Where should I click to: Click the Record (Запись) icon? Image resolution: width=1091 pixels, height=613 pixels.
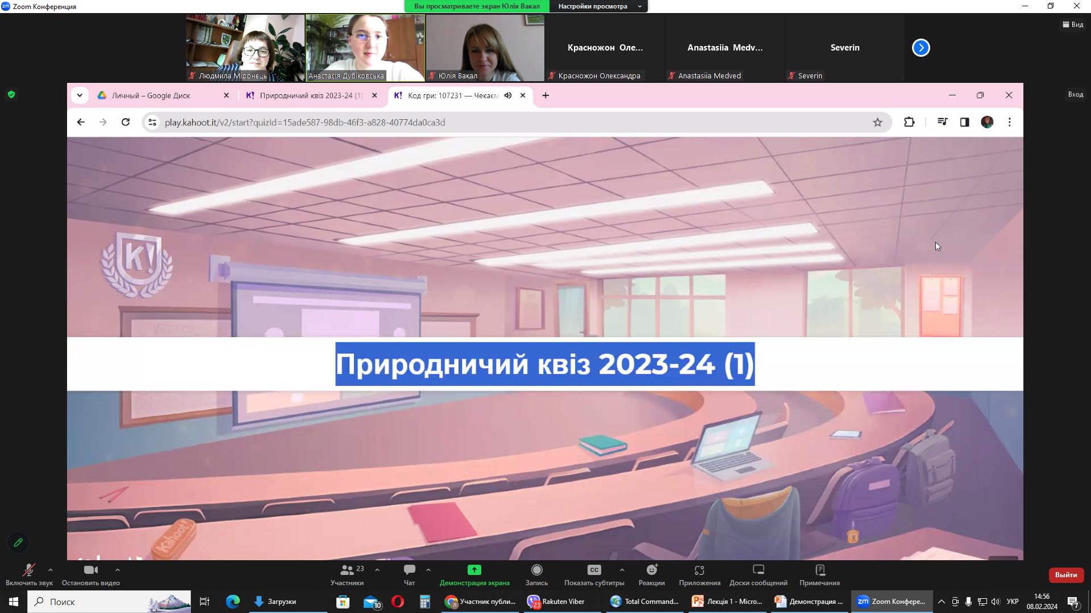point(536,570)
